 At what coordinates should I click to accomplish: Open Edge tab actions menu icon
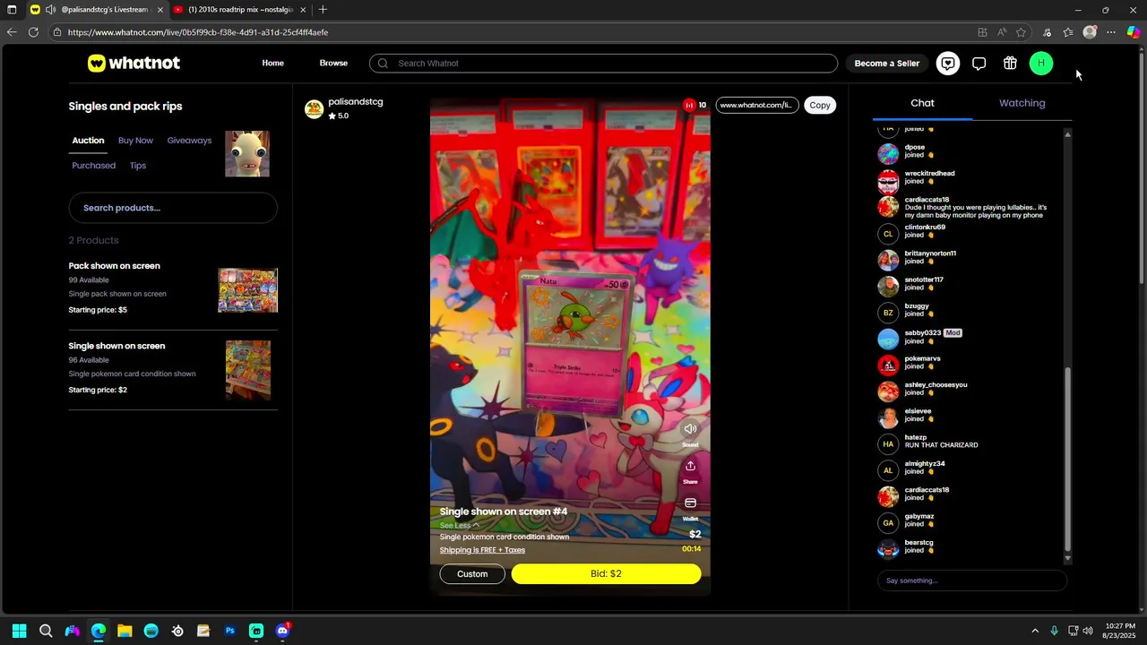coord(12,10)
